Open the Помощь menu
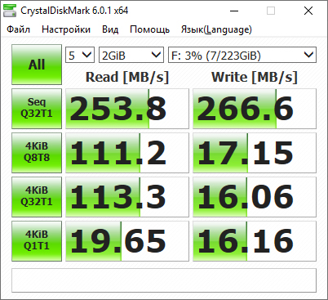The image size is (328, 300). tap(150, 29)
